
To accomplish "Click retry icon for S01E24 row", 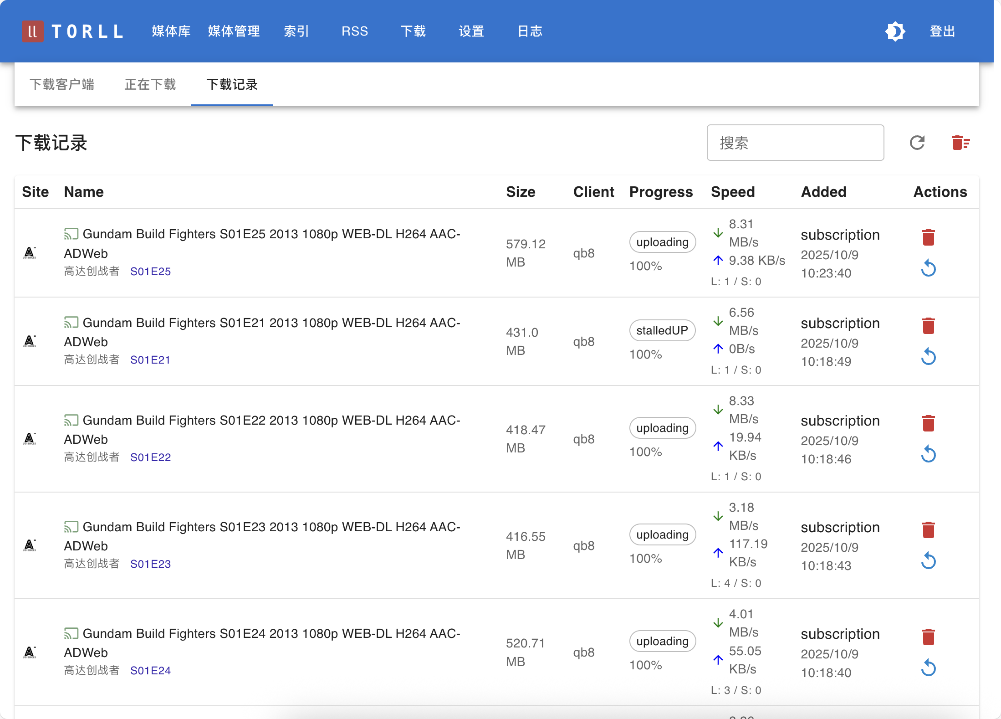I will point(928,668).
